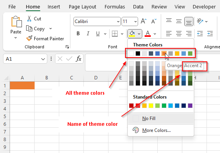Viewport: 220px width, 153px height.
Task: Choose No Fill option
Action: click(x=161, y=118)
